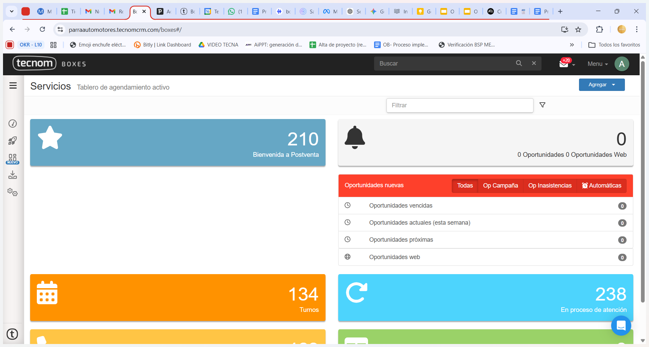Open the settings gears sidebar icon
The width and height of the screenshot is (649, 347).
coord(13,192)
